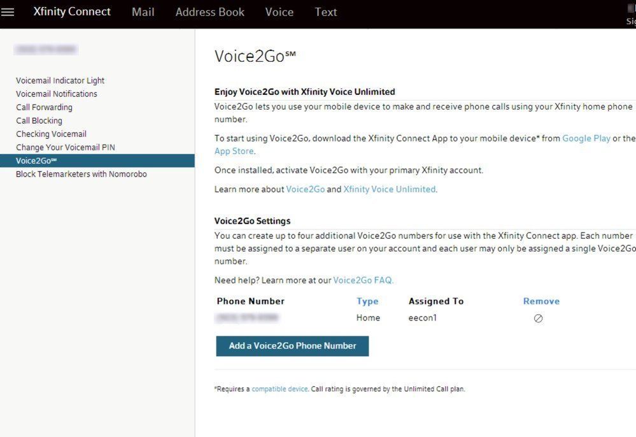
Task: Sort by the Type column header
Action: point(367,302)
